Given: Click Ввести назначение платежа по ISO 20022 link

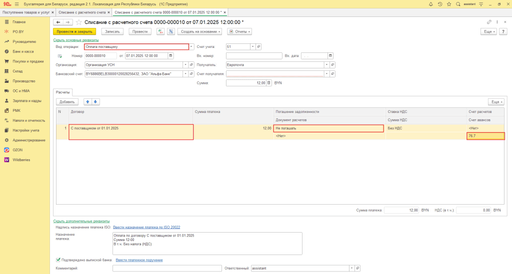Looking at the screenshot, I should [x=146, y=227].
